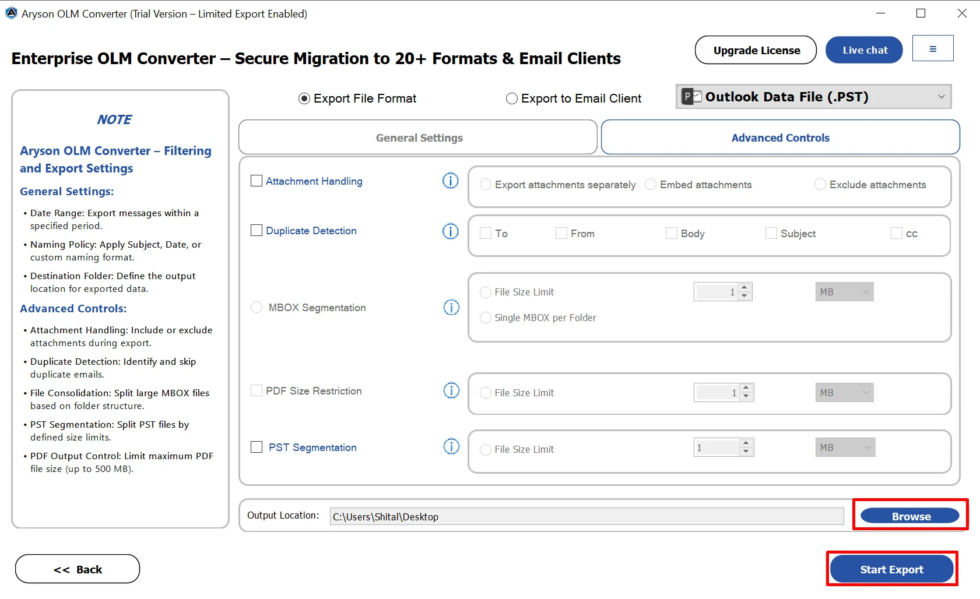Click Browse to choose output location
Screen dimensions: 980x599
(x=909, y=516)
